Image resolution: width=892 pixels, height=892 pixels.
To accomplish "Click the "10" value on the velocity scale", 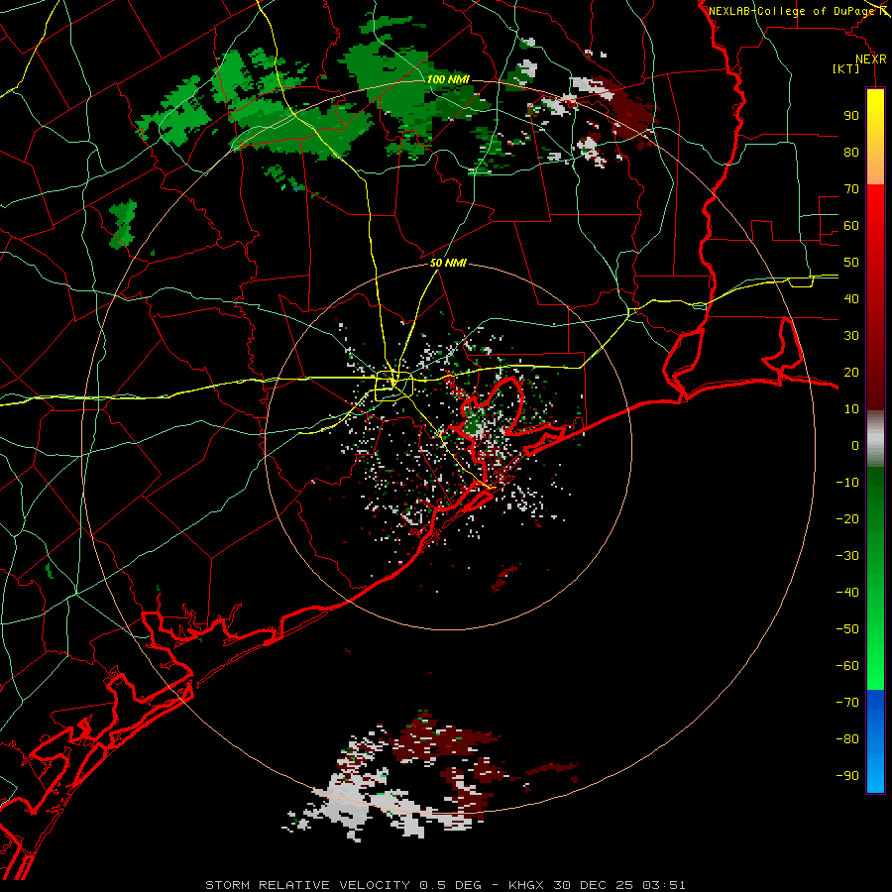I will coord(851,409).
